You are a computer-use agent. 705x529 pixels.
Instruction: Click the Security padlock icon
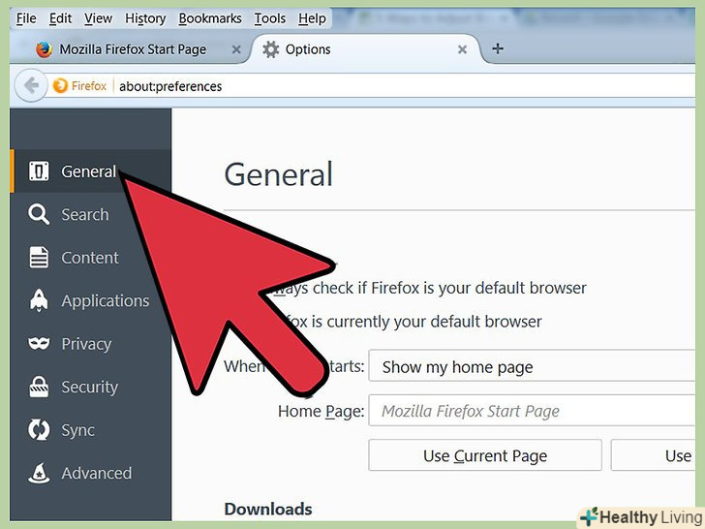click(39, 387)
